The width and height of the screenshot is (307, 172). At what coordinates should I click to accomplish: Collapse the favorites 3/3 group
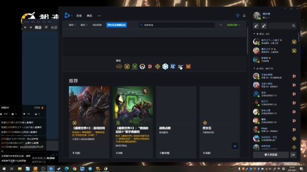click(261, 34)
